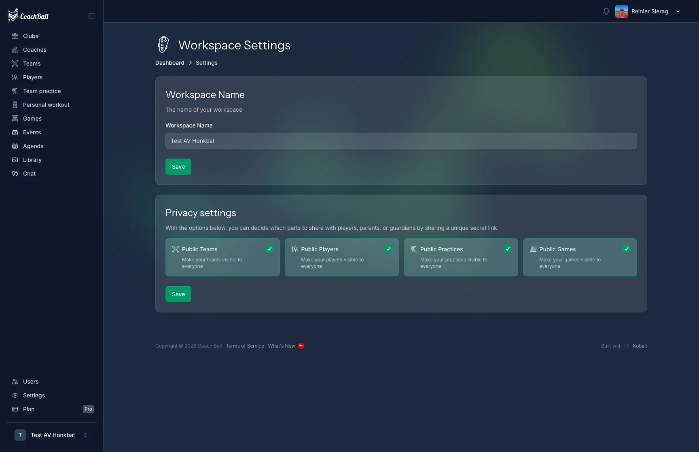
Task: Open Chat via its speech bubble icon
Action: (x=15, y=174)
